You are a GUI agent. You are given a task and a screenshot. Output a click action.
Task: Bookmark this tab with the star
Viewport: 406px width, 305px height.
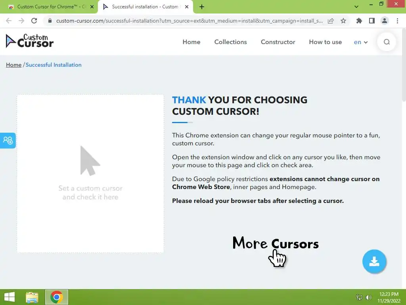[343, 21]
